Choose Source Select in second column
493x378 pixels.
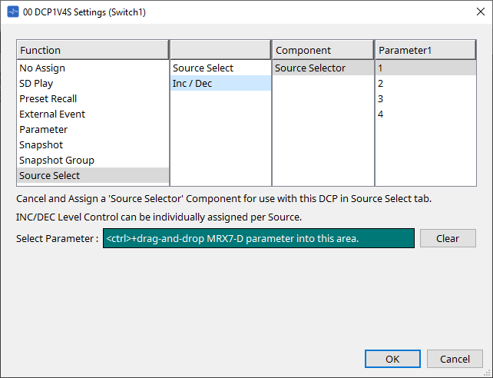[220, 68]
